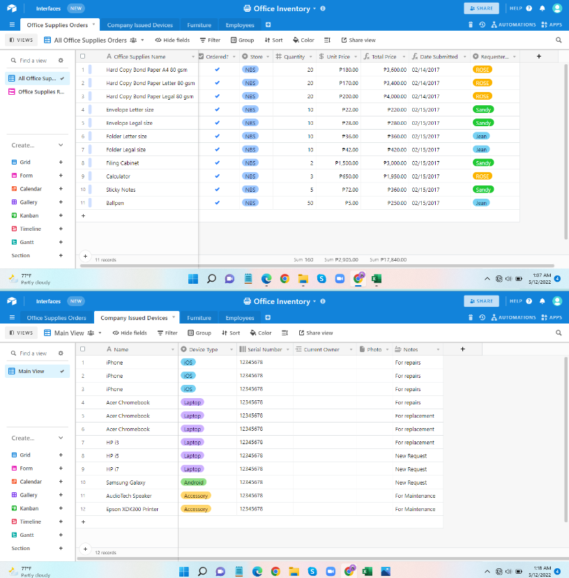Select Office Supplies R... view in sidebar
This screenshot has height=578, width=569.
click(37, 92)
